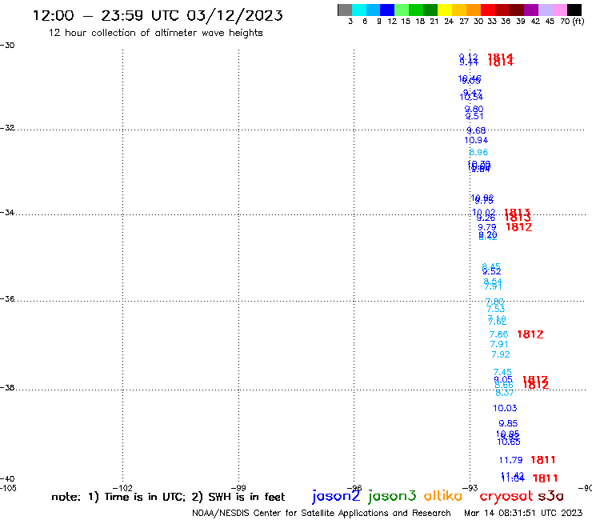The height and width of the screenshot is (520, 592).
Task: Select the dark red 's3a' satellite label
Action: 550,496
